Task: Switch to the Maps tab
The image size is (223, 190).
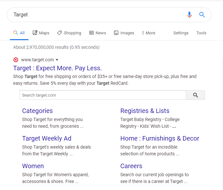Action: pos(41,33)
